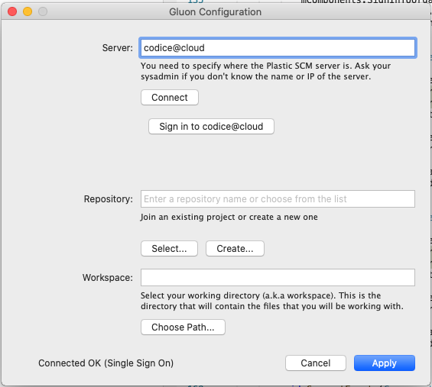This screenshot has height=387, width=432.
Task: Open repository list with Select... button
Action: tap(169, 249)
